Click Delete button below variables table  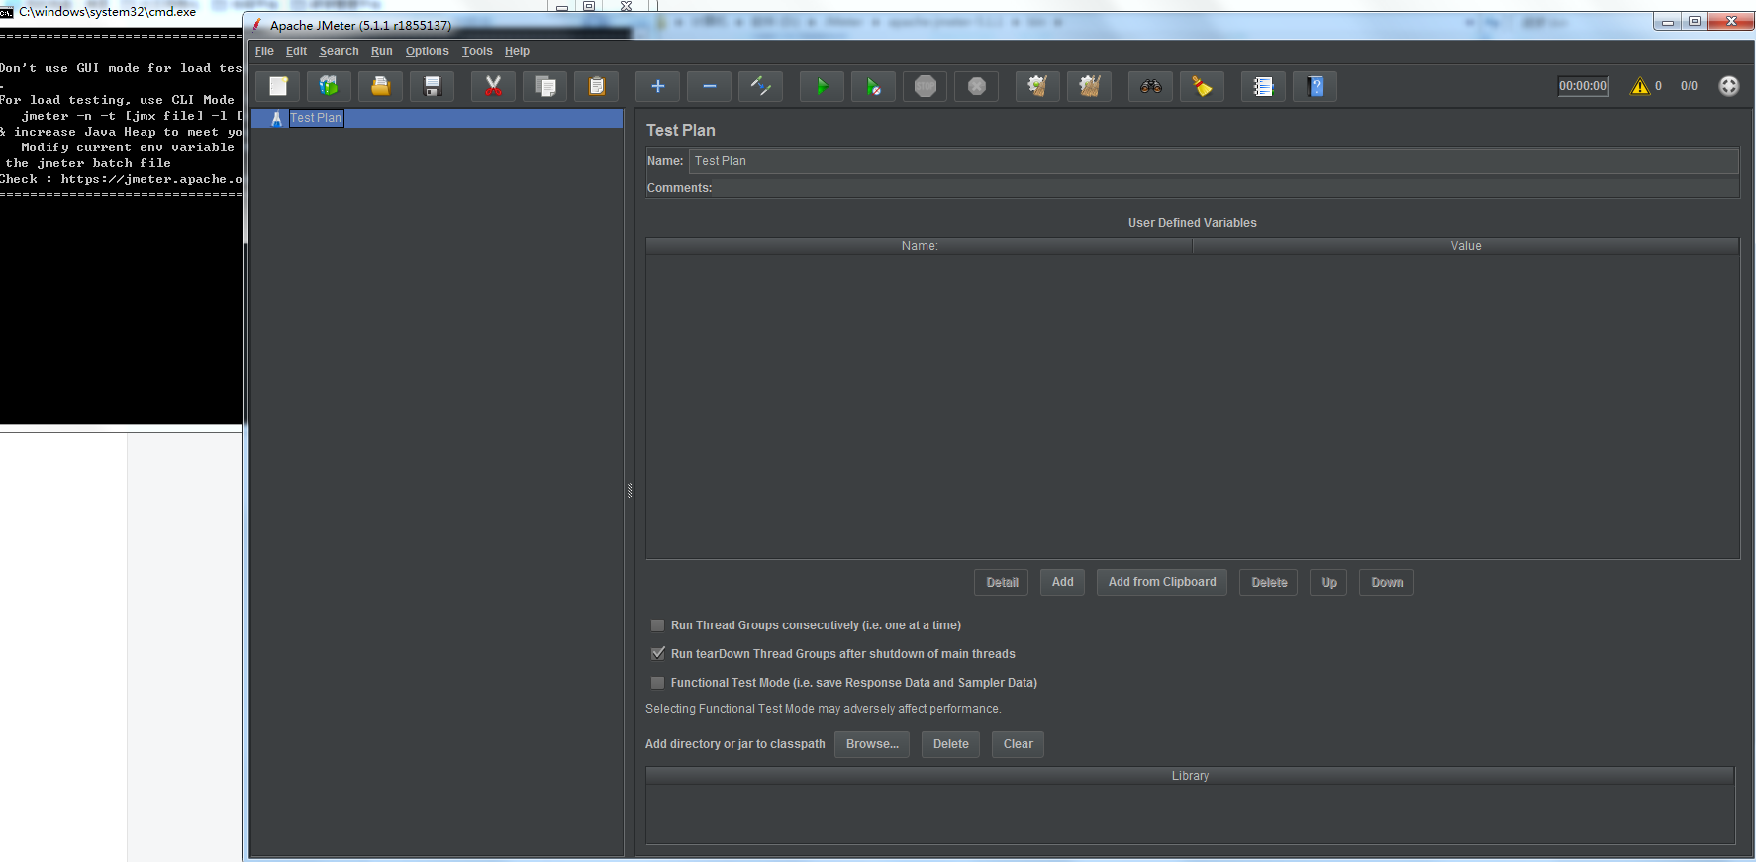pyautogui.click(x=1269, y=582)
